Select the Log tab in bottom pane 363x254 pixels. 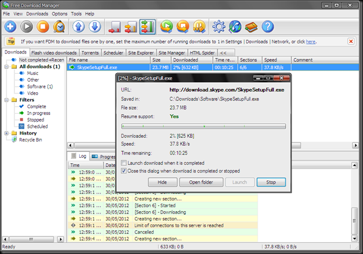79,156
